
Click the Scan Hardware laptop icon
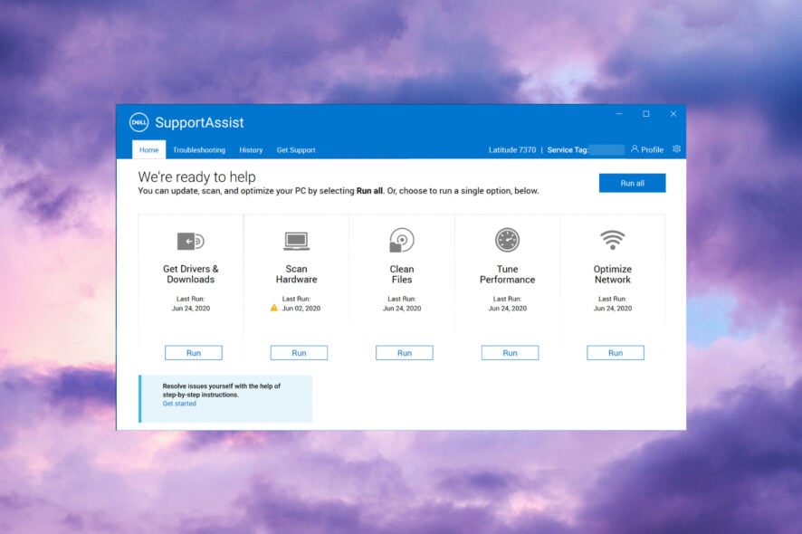pyautogui.click(x=297, y=240)
